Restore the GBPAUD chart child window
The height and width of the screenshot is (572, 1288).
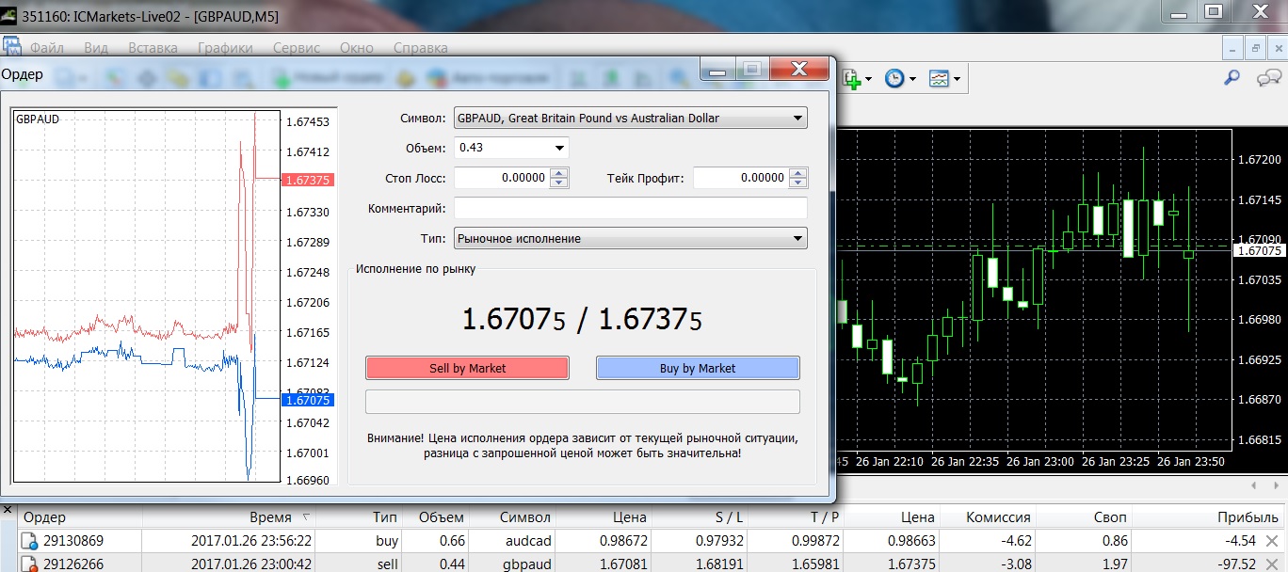[1255, 47]
